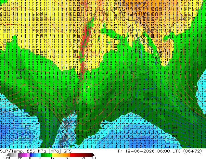This screenshot has width=206, height=159.
Task: Click the "998" isobar pressure label
Action: [175, 128]
